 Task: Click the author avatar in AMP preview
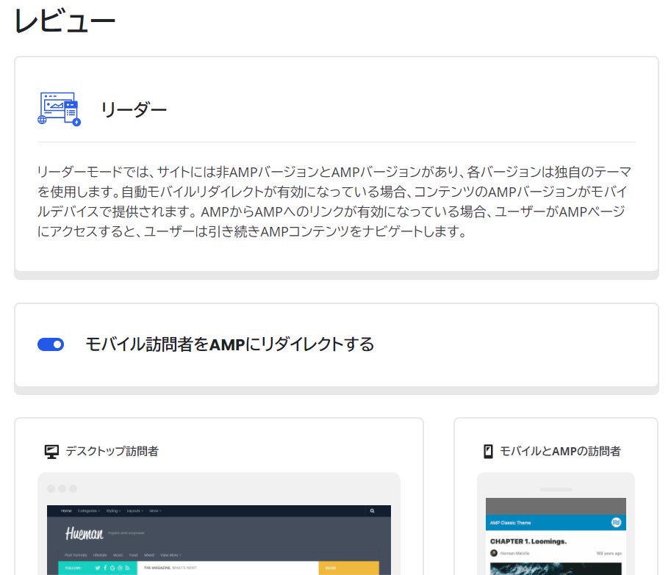[x=494, y=553]
